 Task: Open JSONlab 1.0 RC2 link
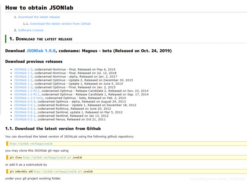[27, 91]
